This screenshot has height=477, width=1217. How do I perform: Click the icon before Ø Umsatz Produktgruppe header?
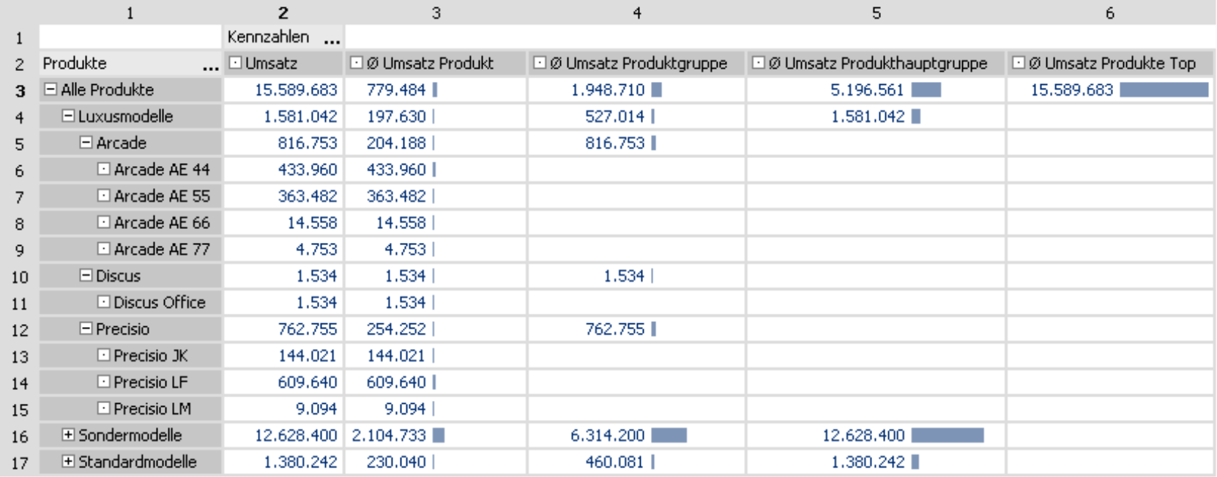tap(540, 63)
